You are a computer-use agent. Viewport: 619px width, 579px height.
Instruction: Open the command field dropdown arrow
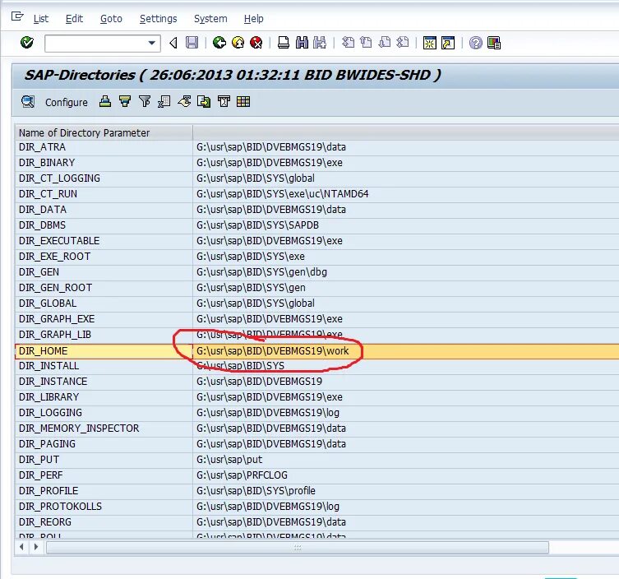click(x=151, y=43)
